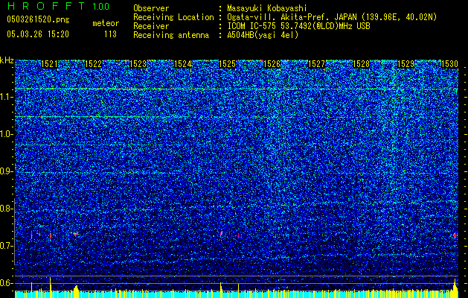Click the antenna text A504HB(yagi 4el)
Screen dimensions: 468x298
(x=263, y=35)
